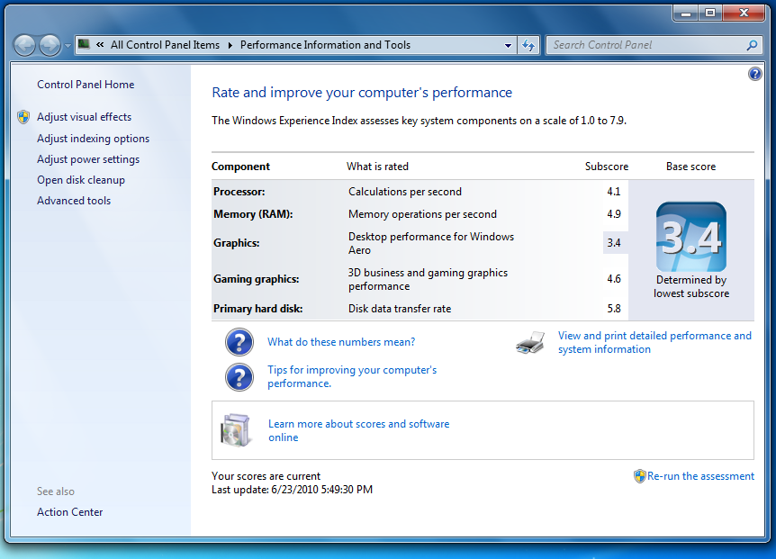Viewport: 776px width, 559px height.
Task: Open Action Center under See also
Action: coord(70,512)
